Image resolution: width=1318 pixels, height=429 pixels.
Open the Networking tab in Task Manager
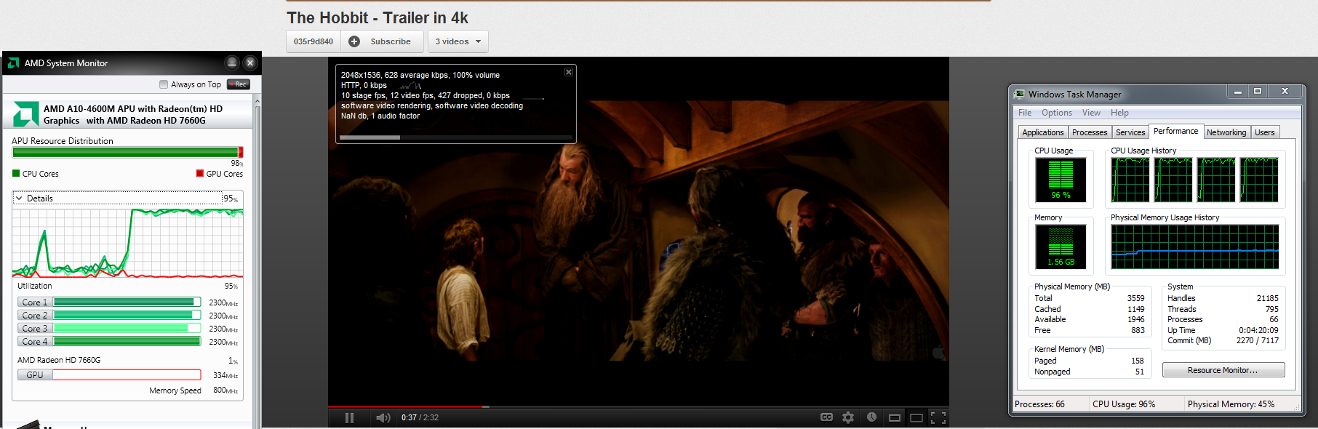tap(1226, 132)
